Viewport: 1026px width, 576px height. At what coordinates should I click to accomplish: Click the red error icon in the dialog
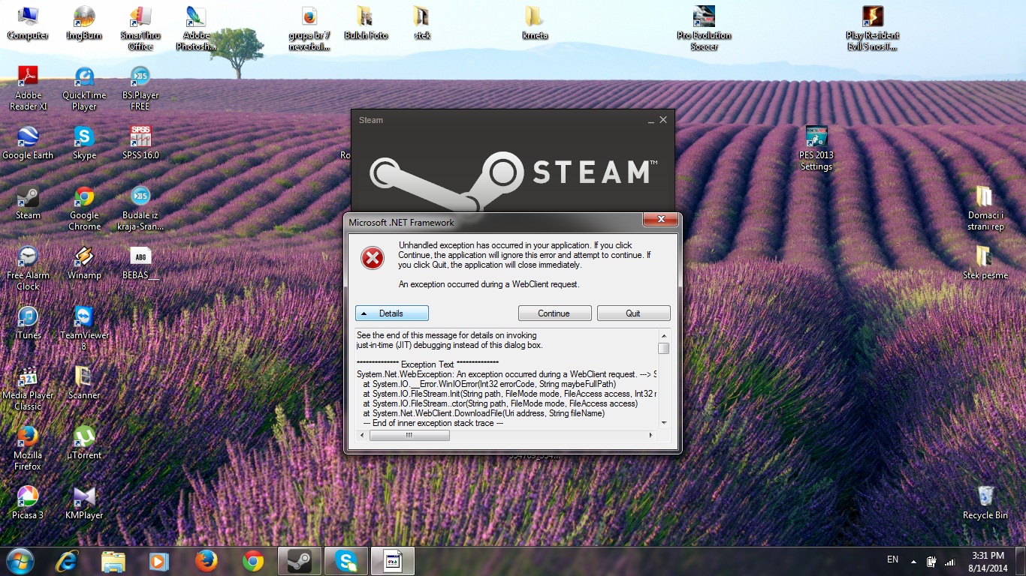pos(373,258)
